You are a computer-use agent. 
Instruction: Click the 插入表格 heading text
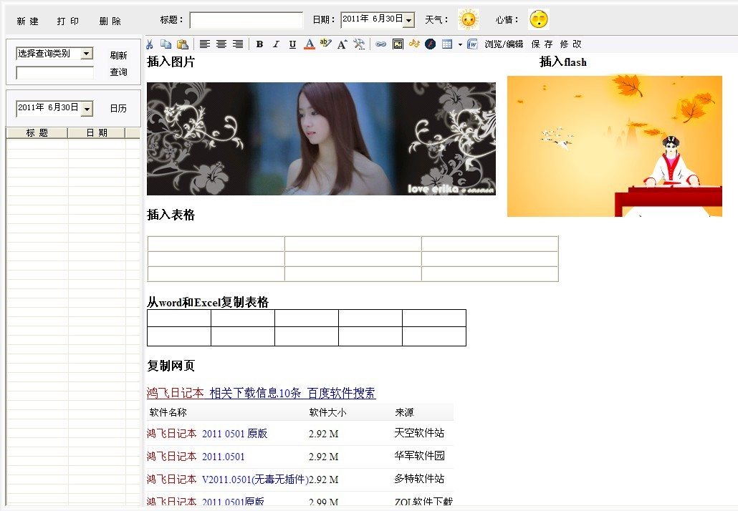pos(171,215)
